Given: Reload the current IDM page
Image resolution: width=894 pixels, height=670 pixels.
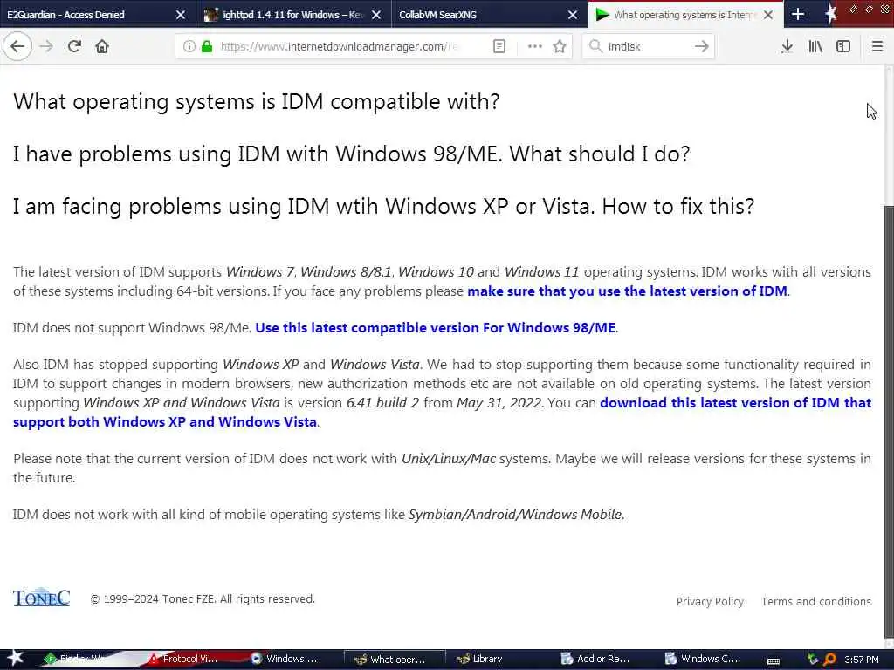Looking at the screenshot, I should click(74, 46).
